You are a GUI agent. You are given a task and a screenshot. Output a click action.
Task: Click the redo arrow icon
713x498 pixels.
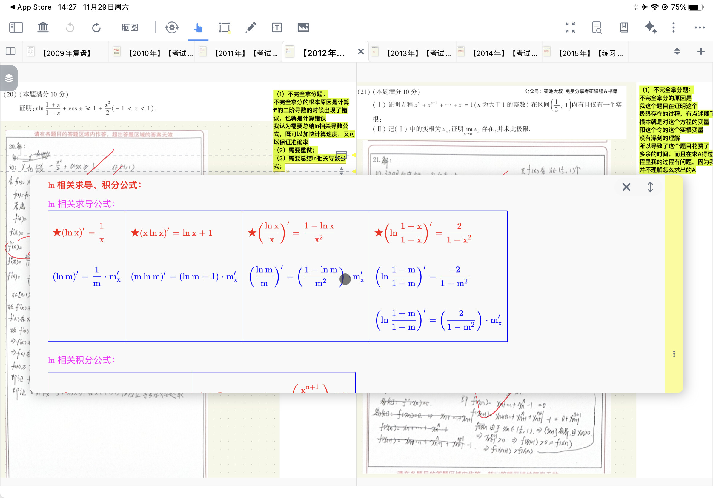click(96, 27)
